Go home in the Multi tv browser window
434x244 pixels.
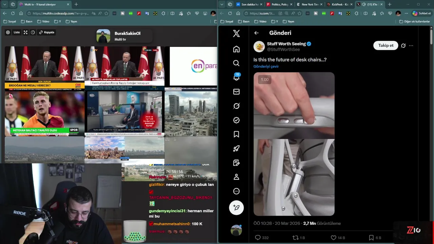[x=21, y=13]
